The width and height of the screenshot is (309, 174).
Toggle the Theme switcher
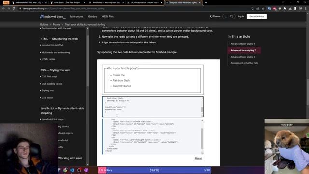215,16
